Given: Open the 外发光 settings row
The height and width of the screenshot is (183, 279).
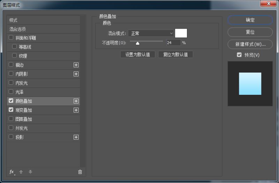Looking at the screenshot, I should (43, 128).
